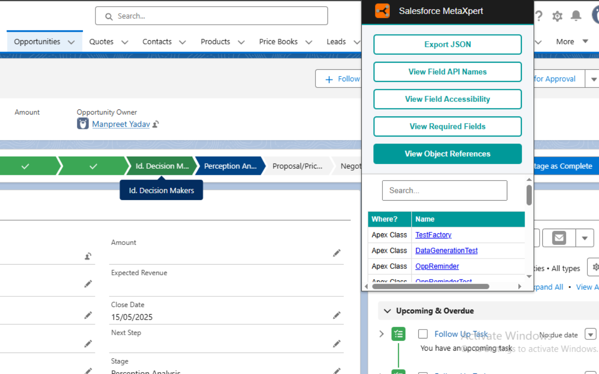Open the Follow Up Task link
The height and width of the screenshot is (374, 599).
coord(461,334)
